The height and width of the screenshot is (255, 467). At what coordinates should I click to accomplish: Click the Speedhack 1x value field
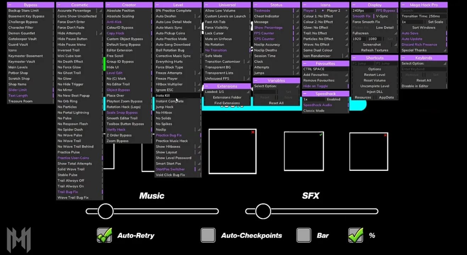pyautogui.click(x=313, y=99)
